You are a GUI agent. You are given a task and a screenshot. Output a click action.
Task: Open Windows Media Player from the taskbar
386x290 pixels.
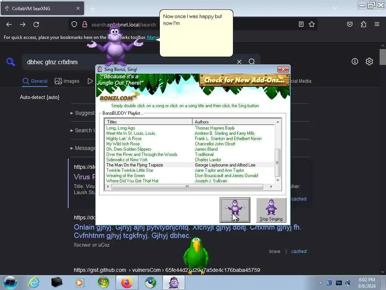(x=80, y=282)
